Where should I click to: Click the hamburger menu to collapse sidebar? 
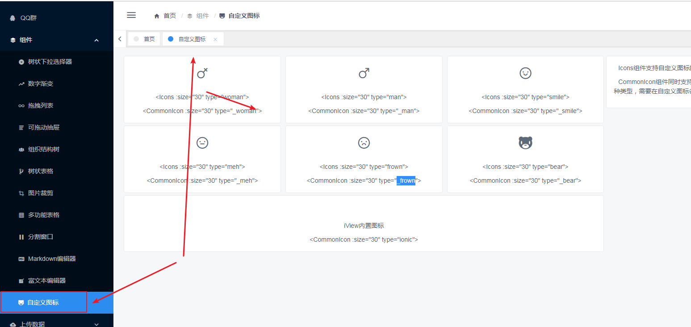[x=131, y=15]
